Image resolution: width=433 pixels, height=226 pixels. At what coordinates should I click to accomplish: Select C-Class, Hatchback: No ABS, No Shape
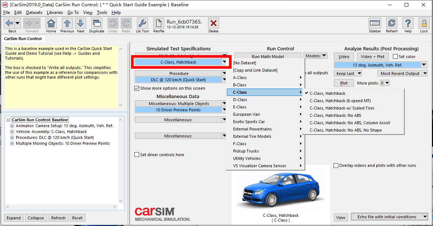(353, 130)
